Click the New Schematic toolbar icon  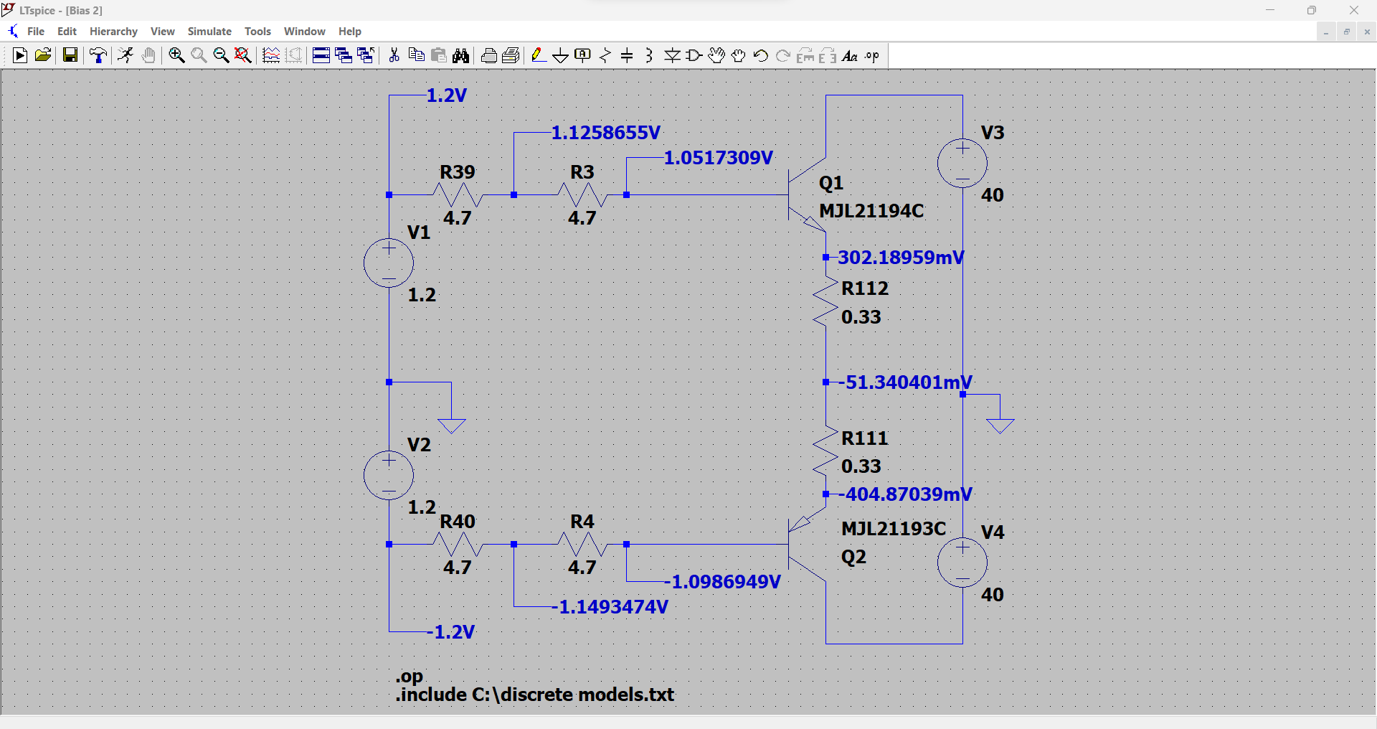(20, 55)
